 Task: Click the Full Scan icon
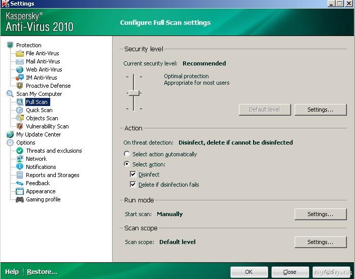20,102
